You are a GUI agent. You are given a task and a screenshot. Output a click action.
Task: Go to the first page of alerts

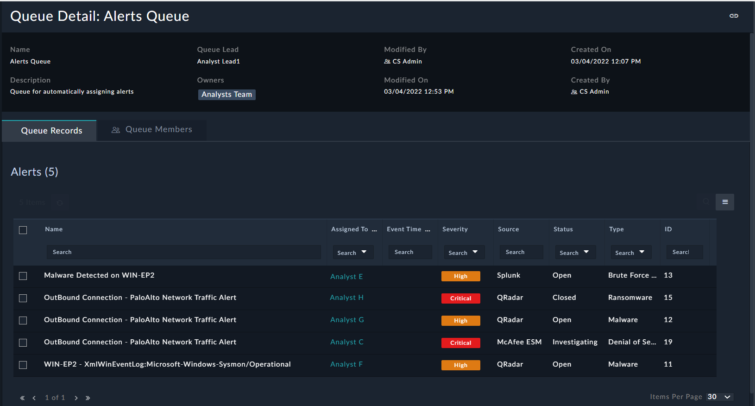pos(22,398)
